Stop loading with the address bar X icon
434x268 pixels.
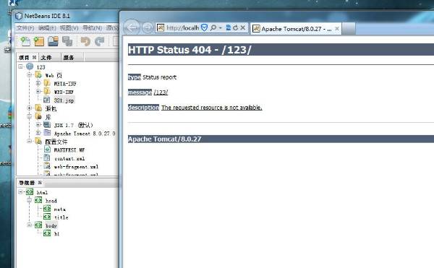(x=243, y=27)
